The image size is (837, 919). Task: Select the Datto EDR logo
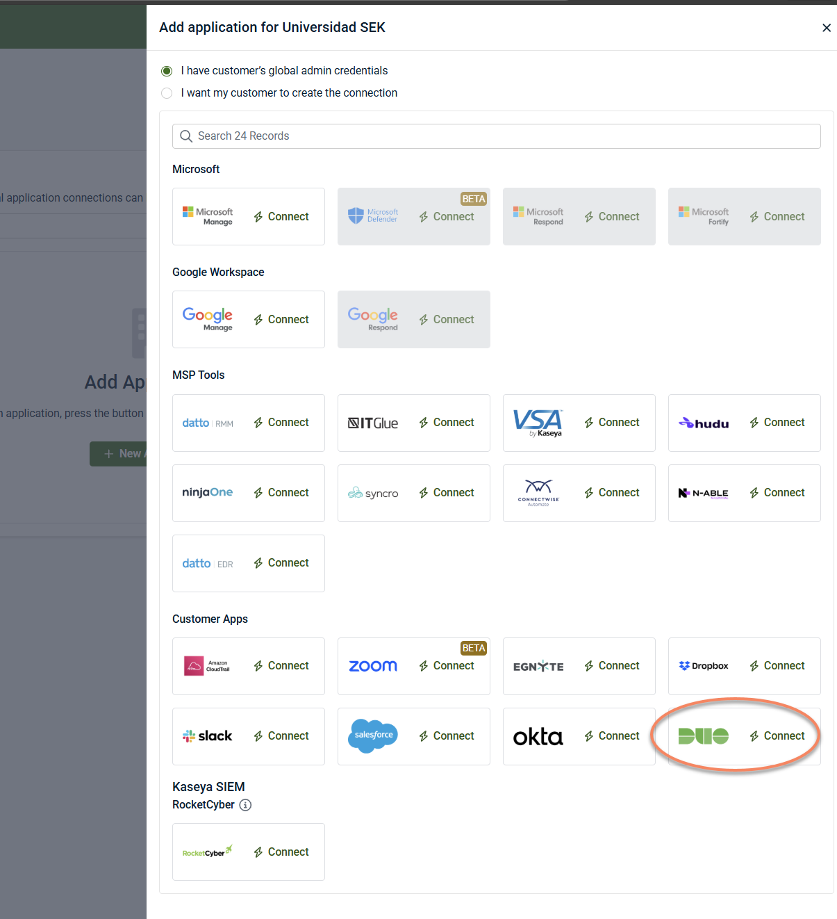coord(208,563)
